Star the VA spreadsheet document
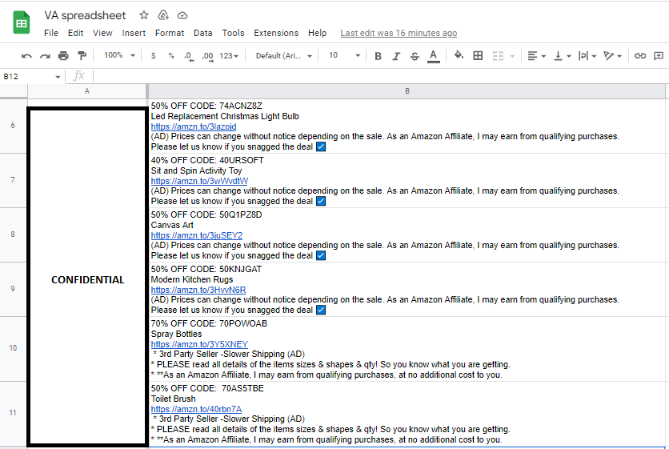This screenshot has height=449, width=669. pos(144,15)
